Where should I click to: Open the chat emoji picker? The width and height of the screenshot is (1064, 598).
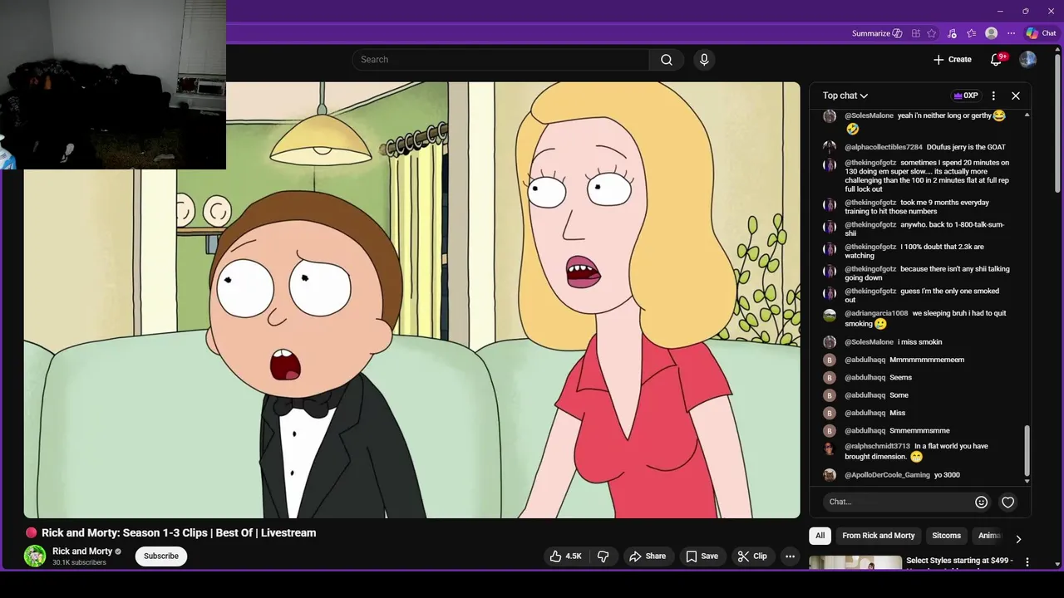[x=981, y=502]
